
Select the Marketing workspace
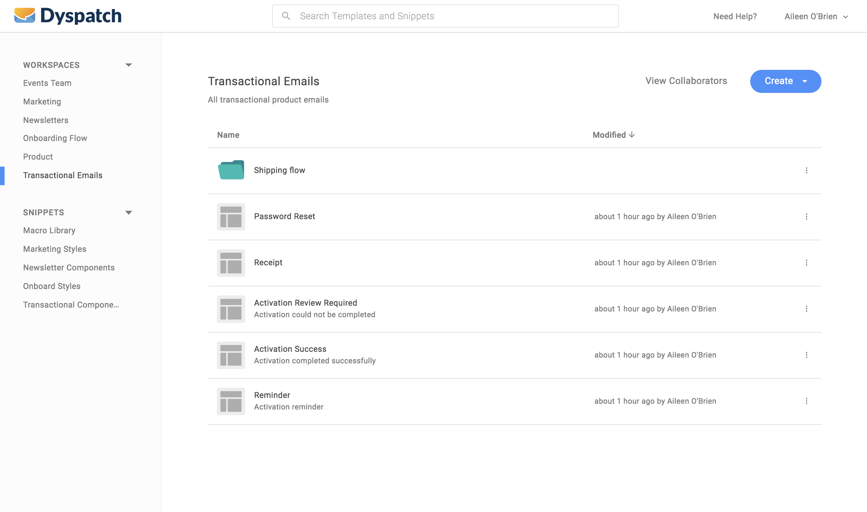(x=42, y=102)
